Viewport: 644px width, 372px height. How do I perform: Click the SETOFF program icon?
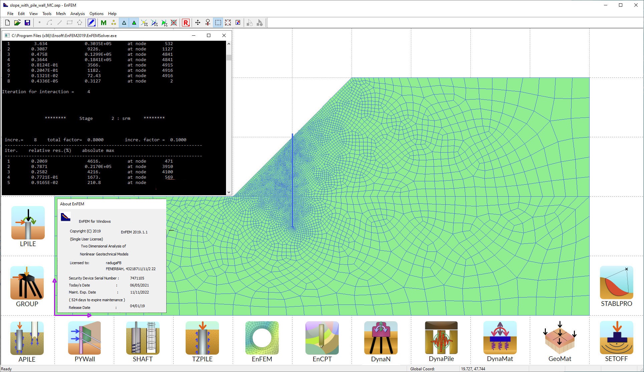pos(617,338)
